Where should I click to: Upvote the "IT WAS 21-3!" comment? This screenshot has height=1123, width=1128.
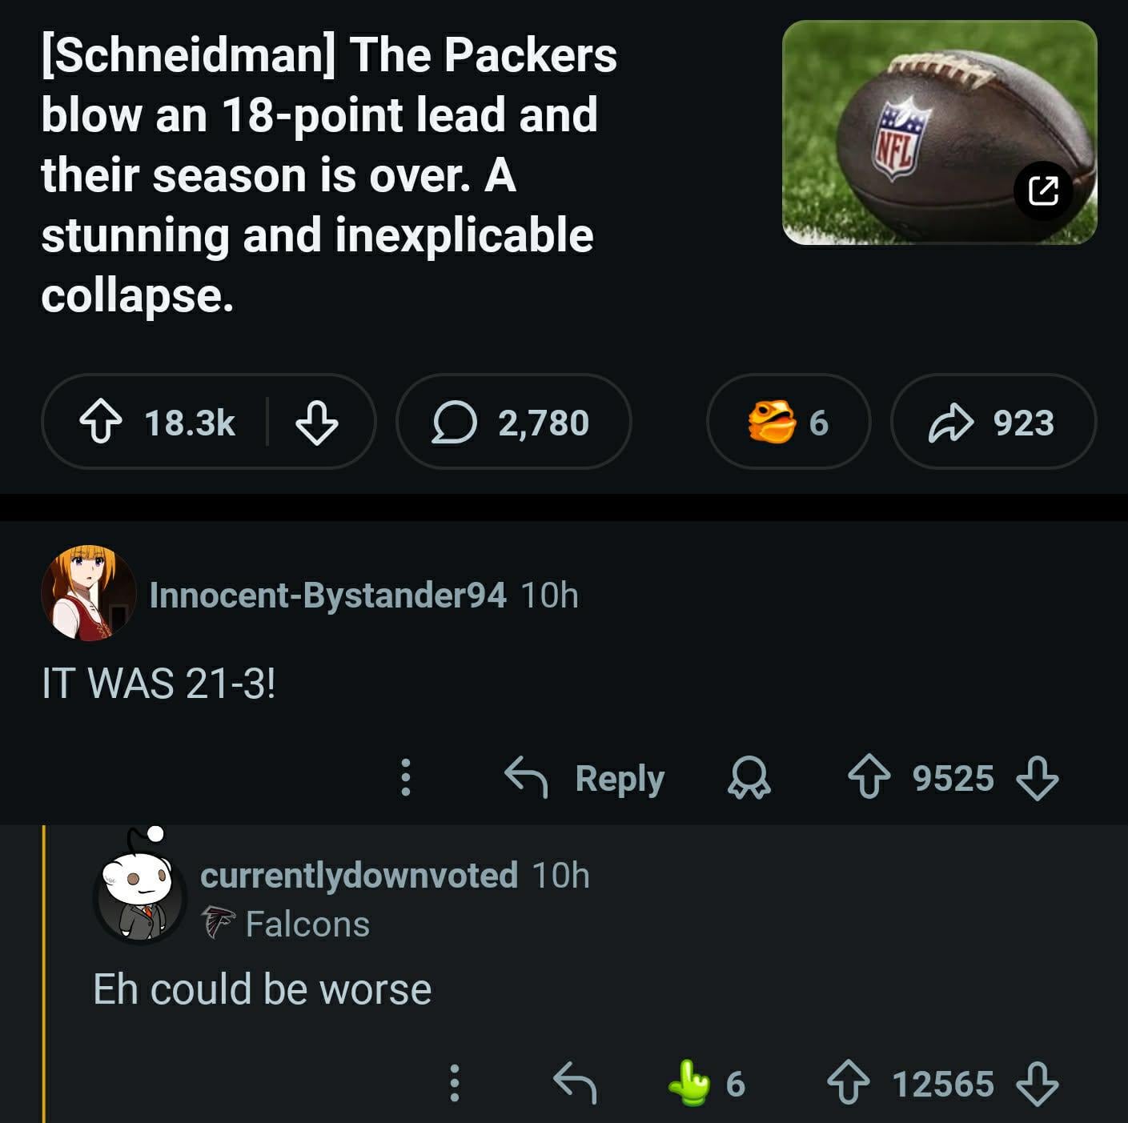[869, 778]
